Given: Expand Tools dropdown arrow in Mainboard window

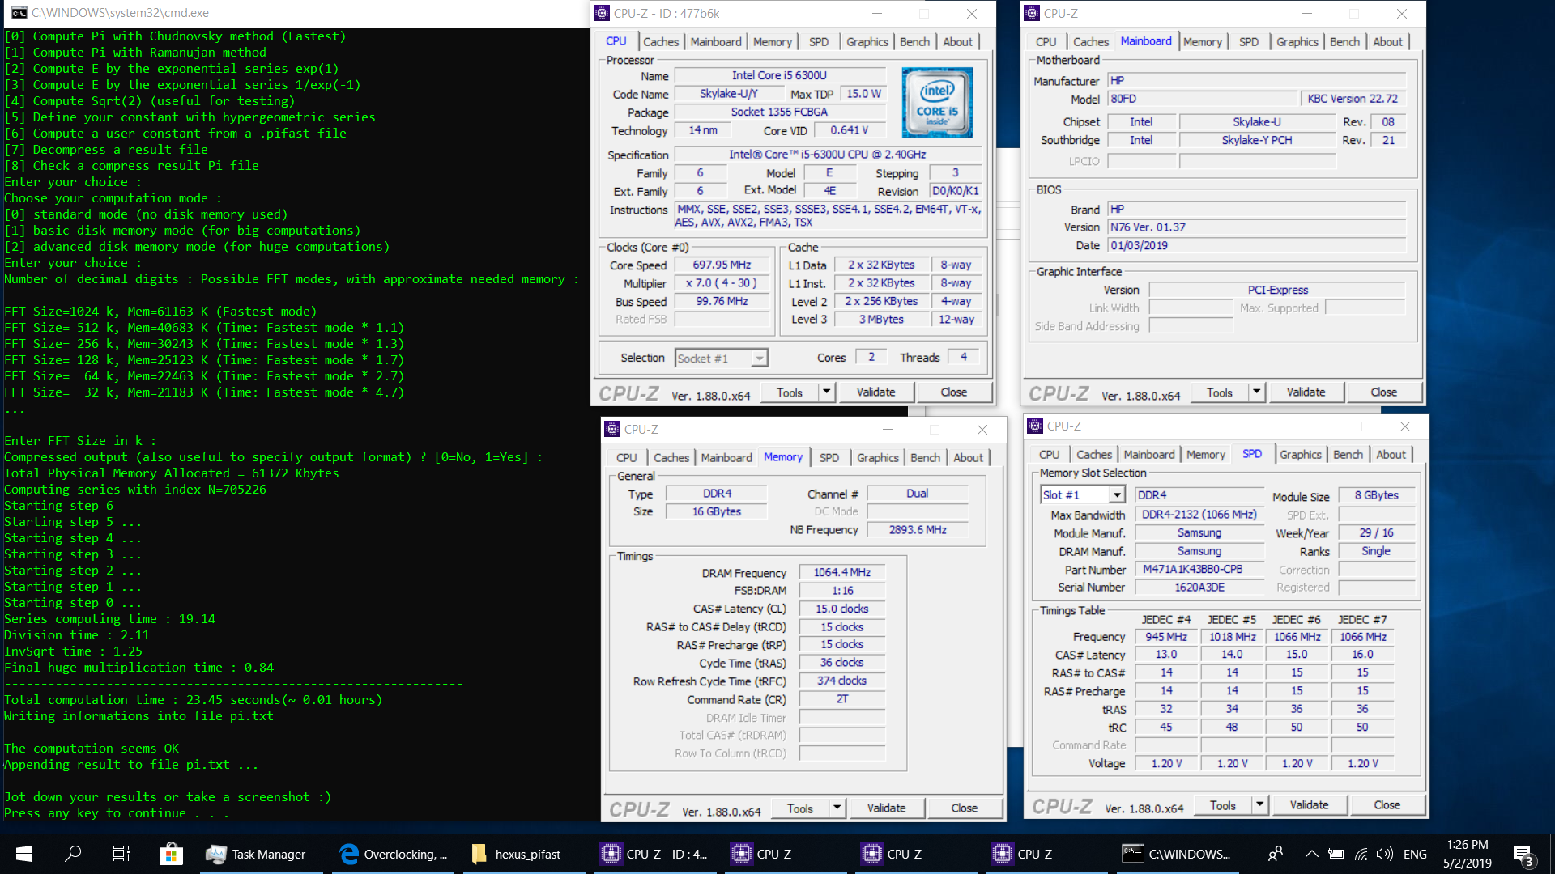Looking at the screenshot, I should [1256, 392].
